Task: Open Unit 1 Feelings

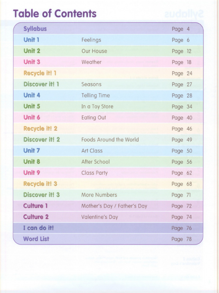Action: click(31, 40)
